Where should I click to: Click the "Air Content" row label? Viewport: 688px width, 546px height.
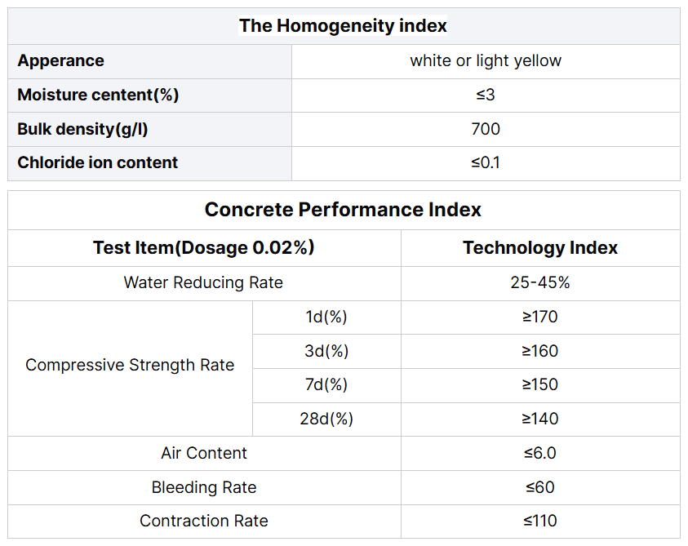click(204, 453)
